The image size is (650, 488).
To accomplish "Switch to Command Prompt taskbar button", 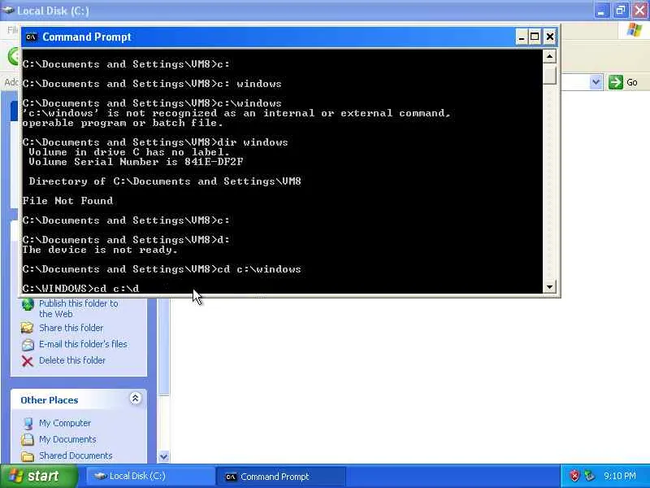I will point(282,477).
